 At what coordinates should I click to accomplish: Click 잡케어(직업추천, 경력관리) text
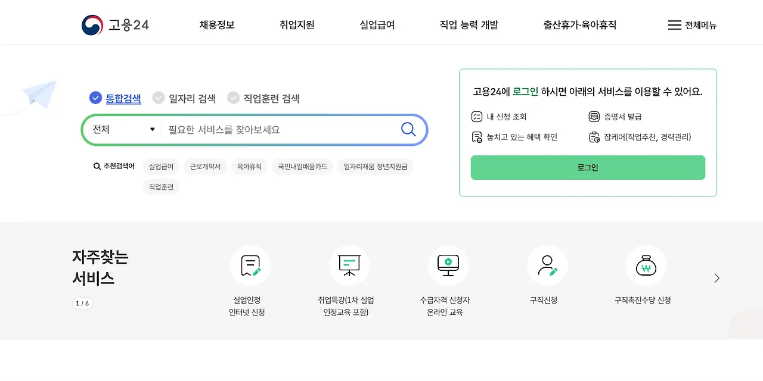pyautogui.click(x=647, y=137)
